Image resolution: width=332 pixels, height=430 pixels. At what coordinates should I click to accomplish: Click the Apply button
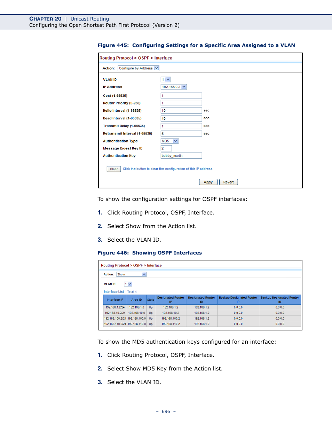coord(208,182)
